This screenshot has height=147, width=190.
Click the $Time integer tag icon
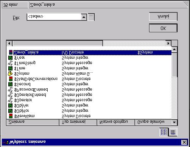pos(10,68)
